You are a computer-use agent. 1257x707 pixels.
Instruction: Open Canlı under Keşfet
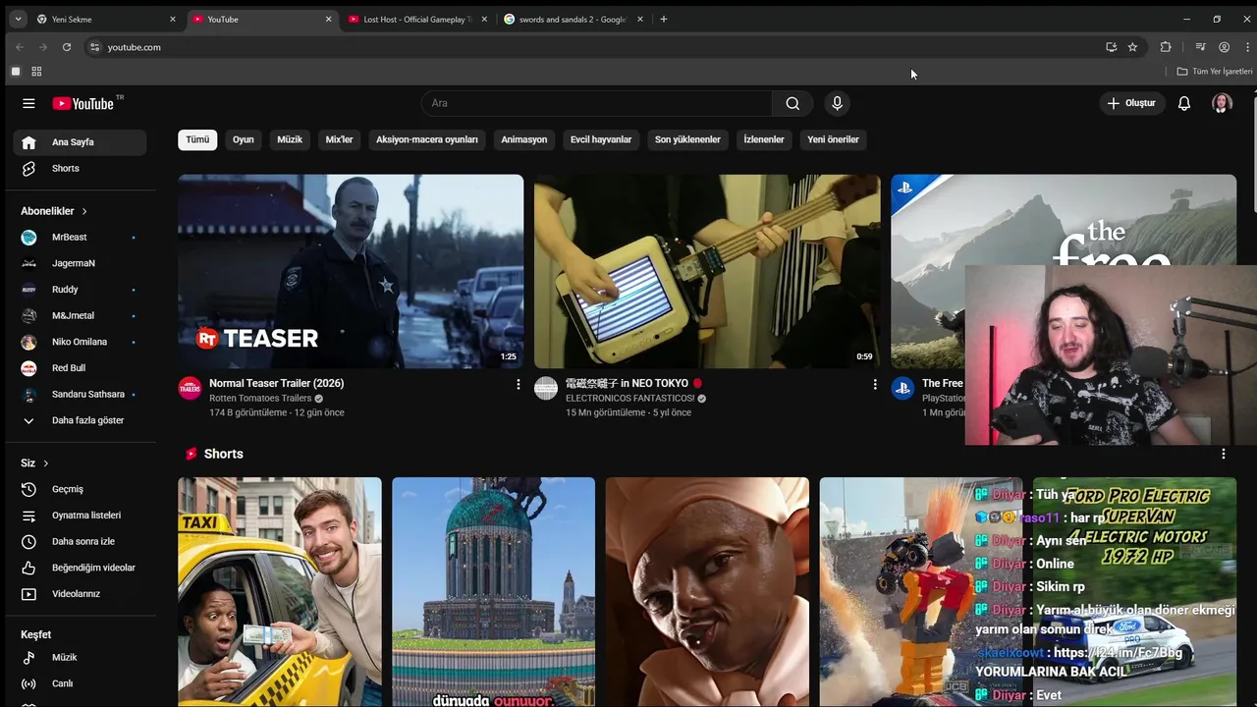[x=80, y=683]
